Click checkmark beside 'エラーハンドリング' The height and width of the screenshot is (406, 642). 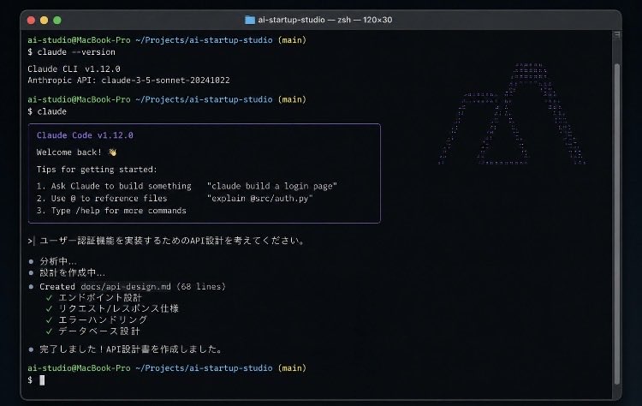[49, 319]
